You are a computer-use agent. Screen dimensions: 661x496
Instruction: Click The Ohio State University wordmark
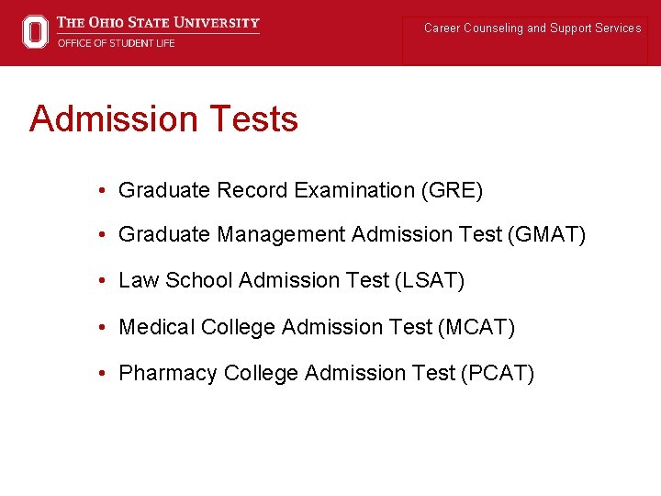pos(158,23)
